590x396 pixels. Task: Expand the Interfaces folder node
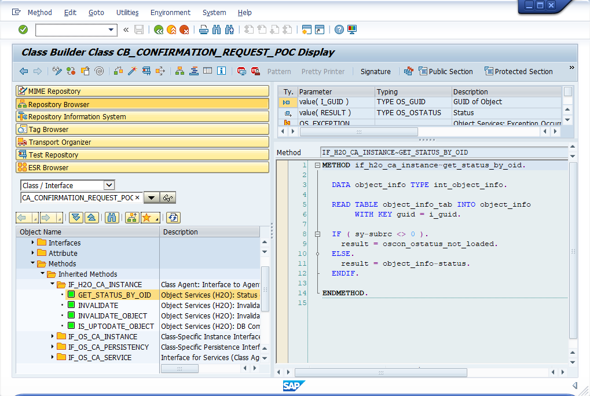(x=33, y=243)
